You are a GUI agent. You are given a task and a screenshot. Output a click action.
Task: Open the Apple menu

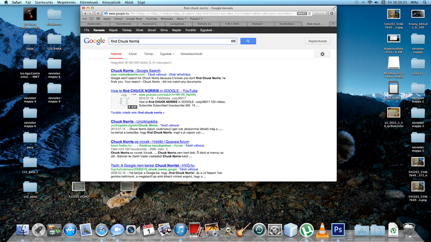(6, 2)
